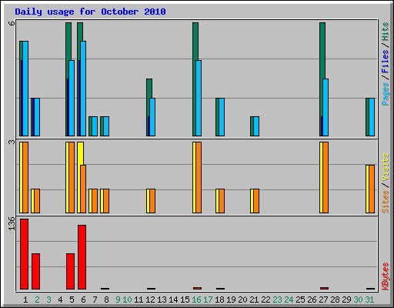Click the red KBytes bar for day 6
394x308 pixels.
click(x=82, y=257)
